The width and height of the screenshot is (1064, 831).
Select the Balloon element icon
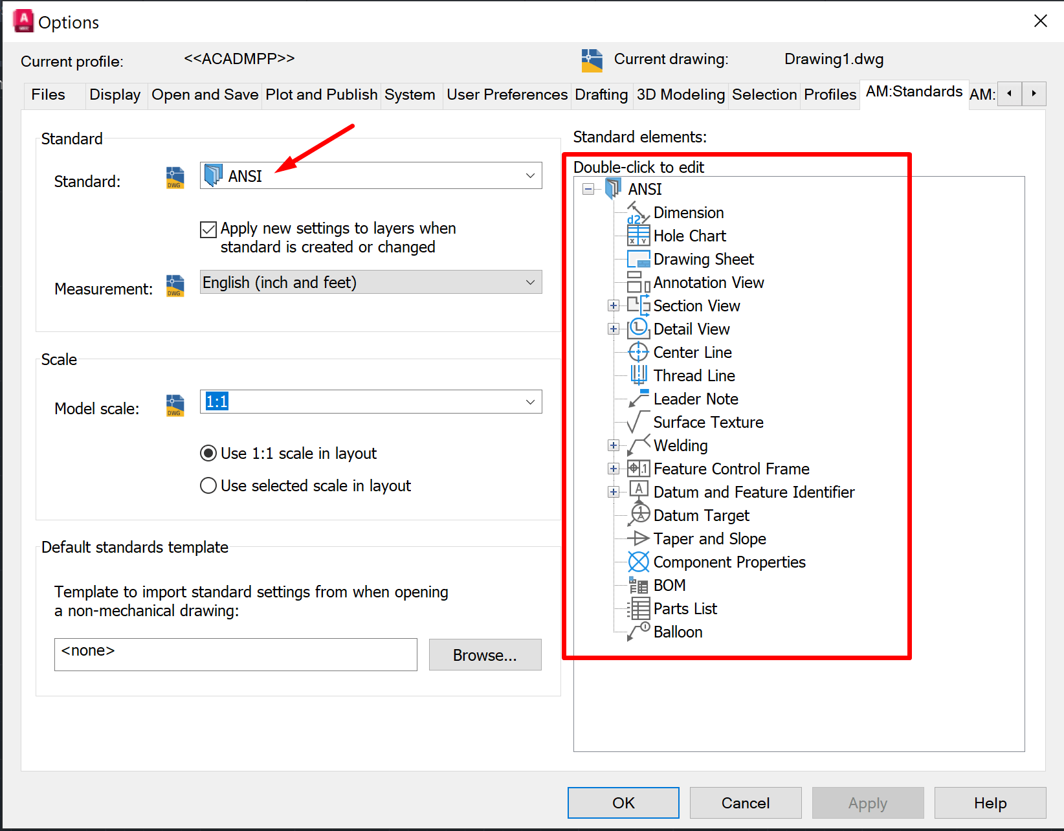coord(638,632)
